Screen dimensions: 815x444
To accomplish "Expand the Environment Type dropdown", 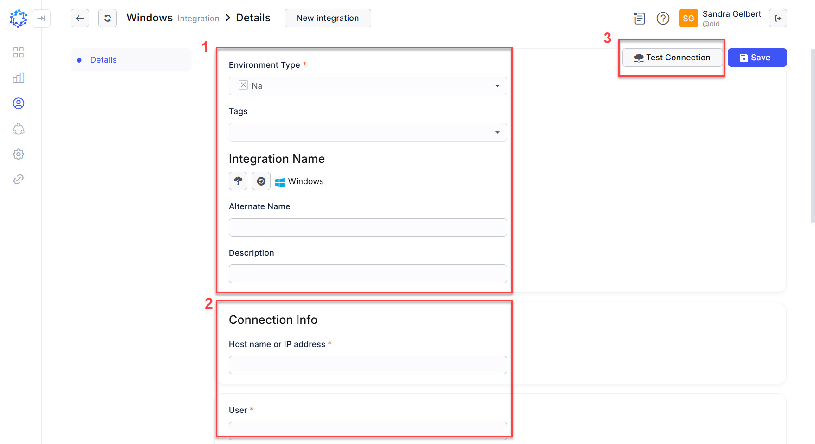I will click(x=497, y=86).
